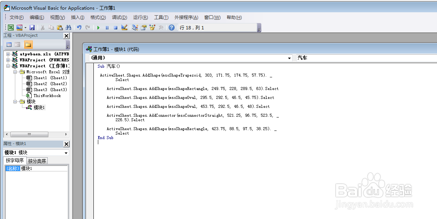The image size is (437, 219).
Task: Click the Help question mark icon
Action: [x=172, y=28]
